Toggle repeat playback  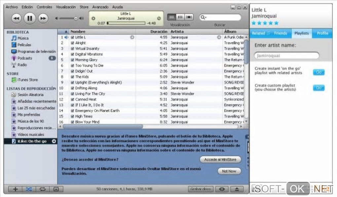coord(42,189)
